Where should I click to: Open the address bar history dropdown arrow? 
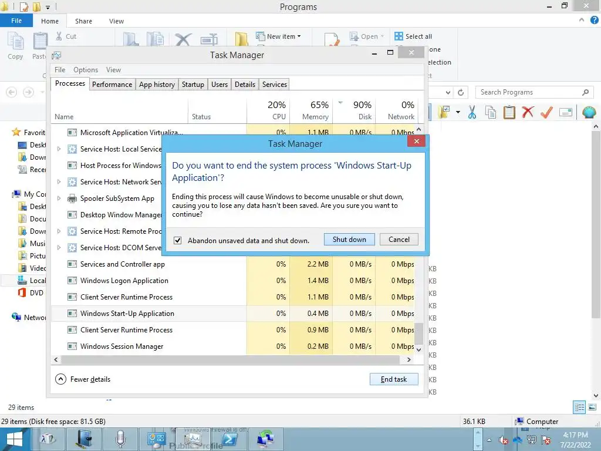tap(448, 92)
